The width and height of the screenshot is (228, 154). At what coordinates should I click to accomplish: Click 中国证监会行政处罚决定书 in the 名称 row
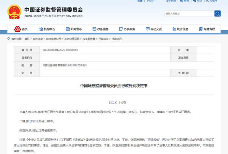[65, 65]
